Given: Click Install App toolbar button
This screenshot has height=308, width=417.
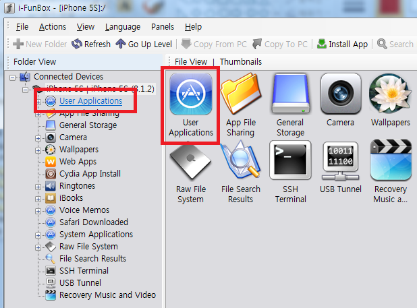Looking at the screenshot, I should pos(343,44).
